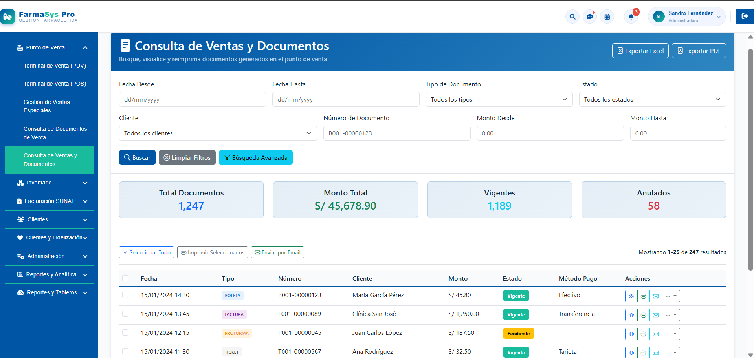
Task: Open the Todos los estados dropdown
Action: tap(652, 99)
